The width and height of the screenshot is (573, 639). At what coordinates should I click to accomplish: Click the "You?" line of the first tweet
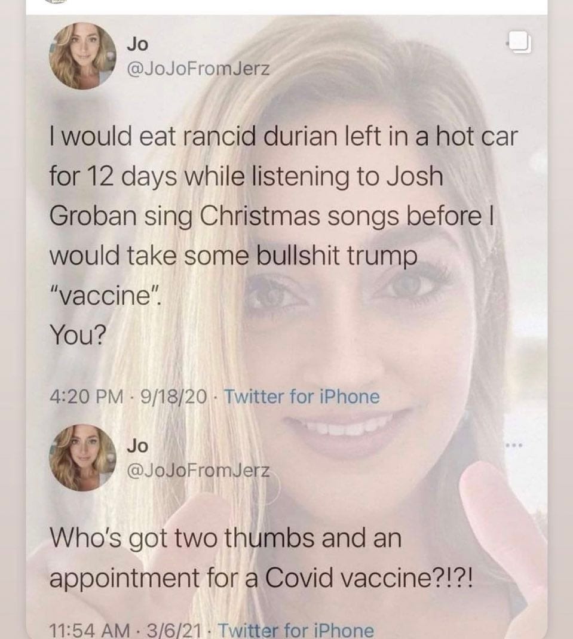tap(78, 335)
